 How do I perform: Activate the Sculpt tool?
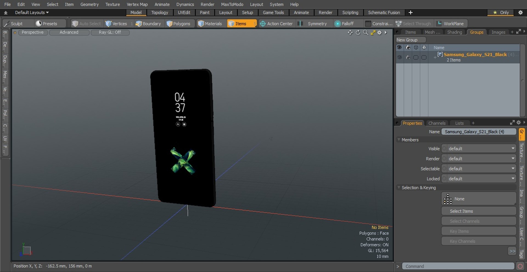(x=13, y=24)
